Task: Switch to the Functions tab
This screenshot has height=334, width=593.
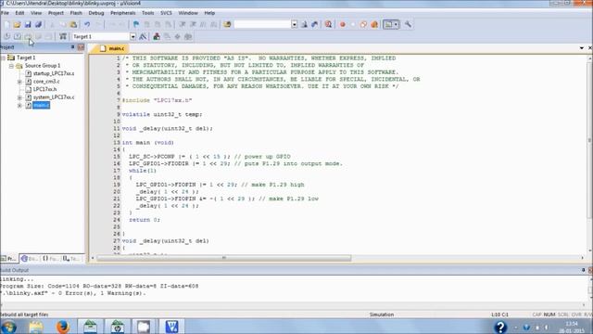Action: pyautogui.click(x=50, y=259)
